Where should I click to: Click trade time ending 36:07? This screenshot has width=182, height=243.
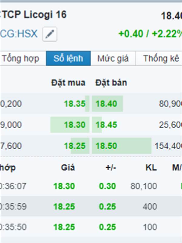point(13,186)
